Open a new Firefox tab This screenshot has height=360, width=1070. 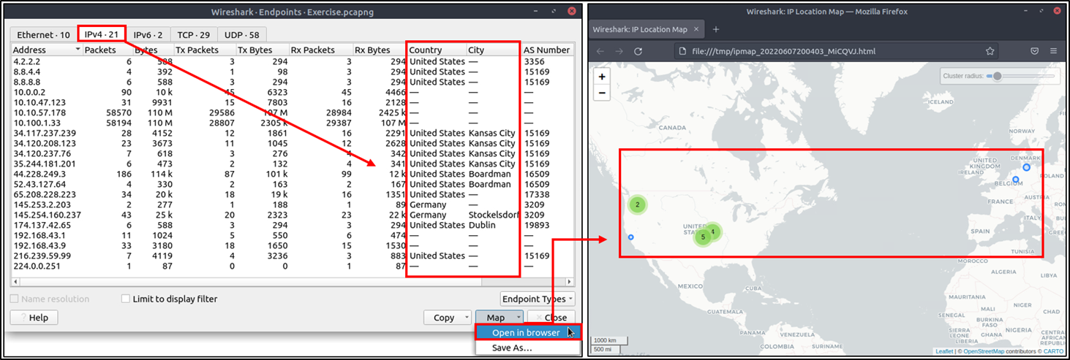(715, 29)
